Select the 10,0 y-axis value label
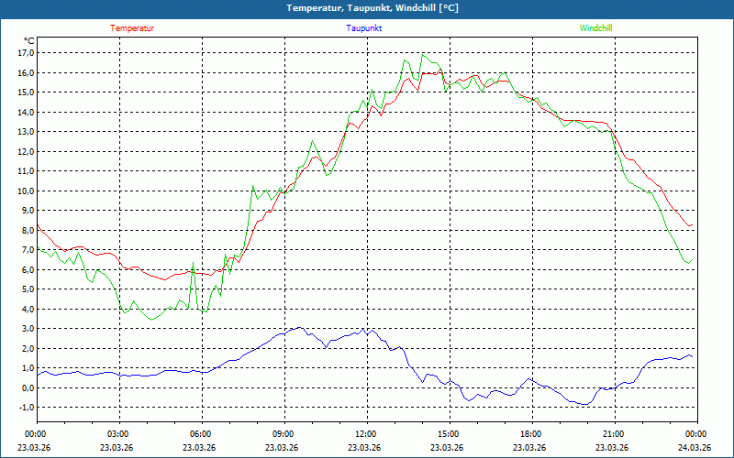 point(26,191)
